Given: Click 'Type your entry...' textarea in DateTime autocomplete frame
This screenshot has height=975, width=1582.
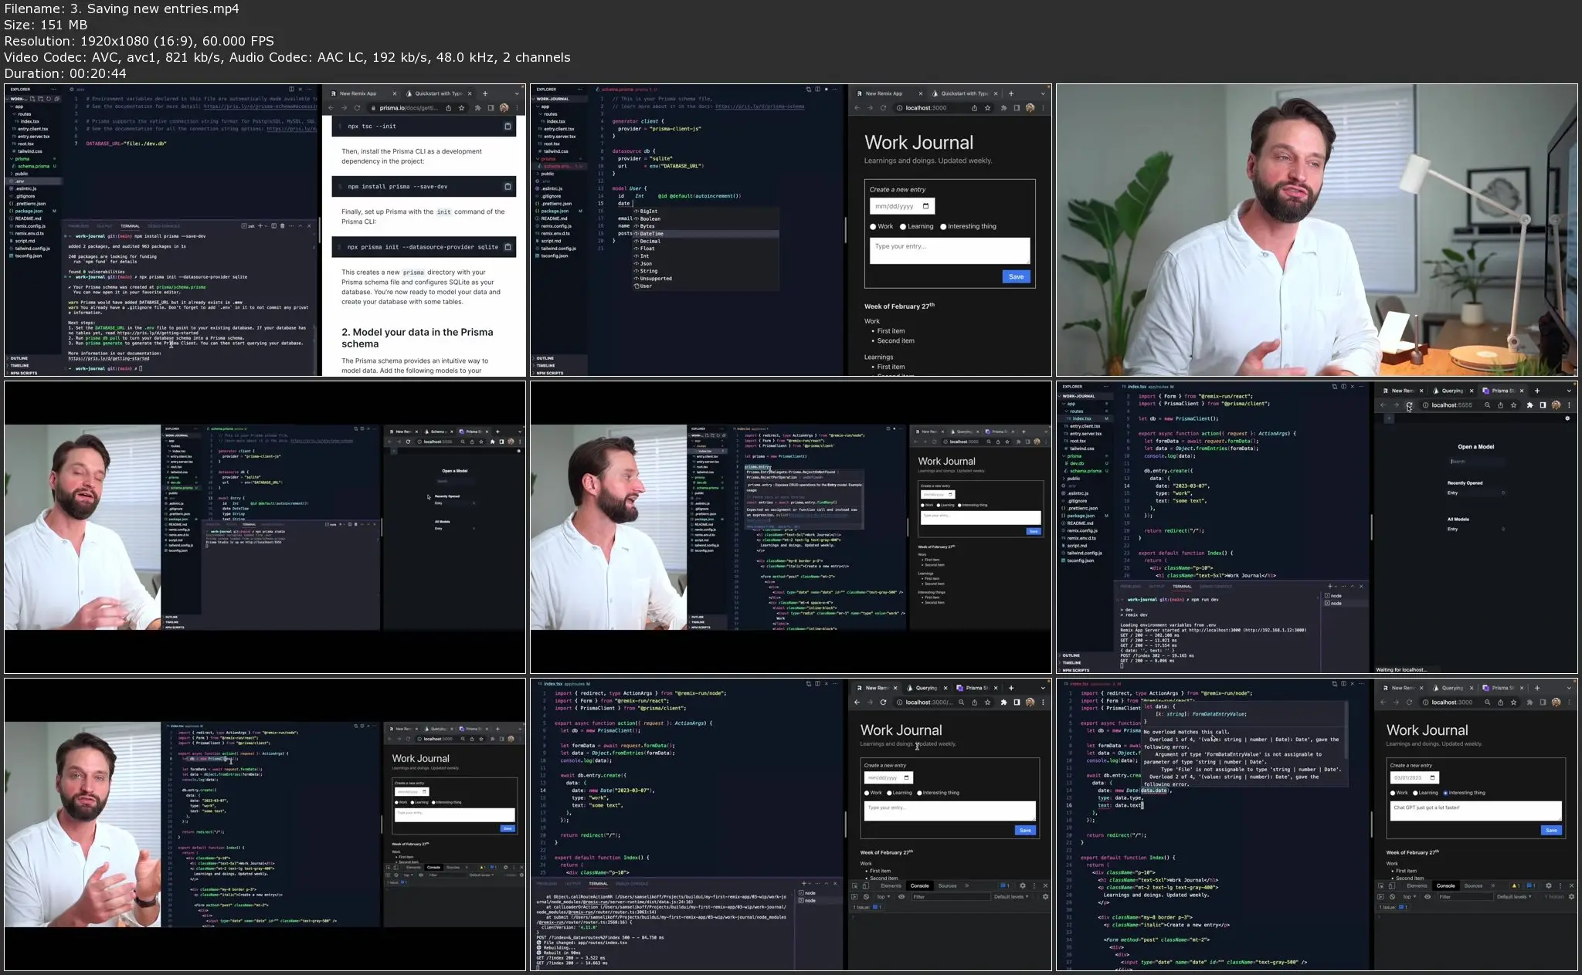Looking at the screenshot, I should pos(949,251).
